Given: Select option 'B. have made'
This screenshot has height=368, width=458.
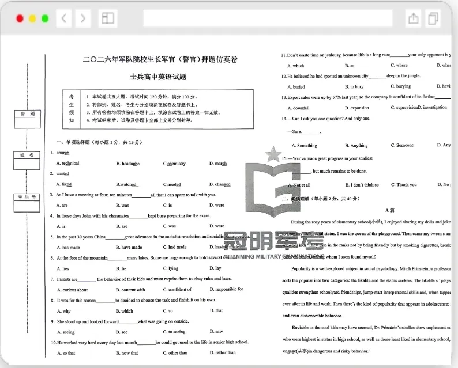Looking at the screenshot, I should [x=129, y=247].
